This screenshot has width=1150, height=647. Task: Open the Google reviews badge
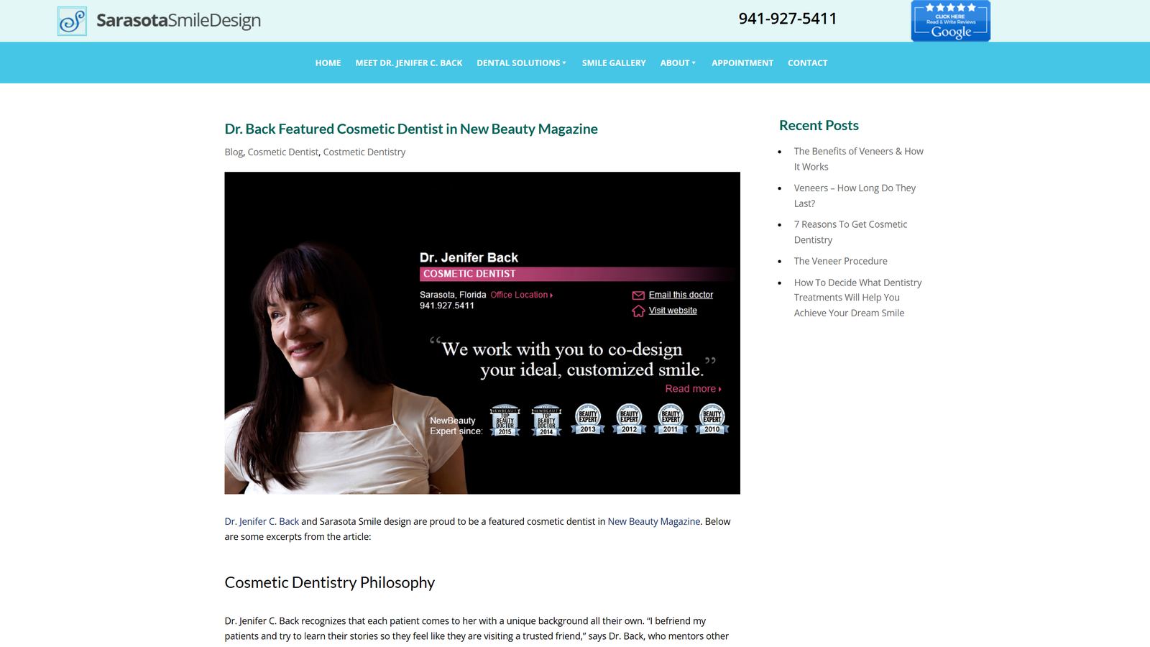pos(950,21)
